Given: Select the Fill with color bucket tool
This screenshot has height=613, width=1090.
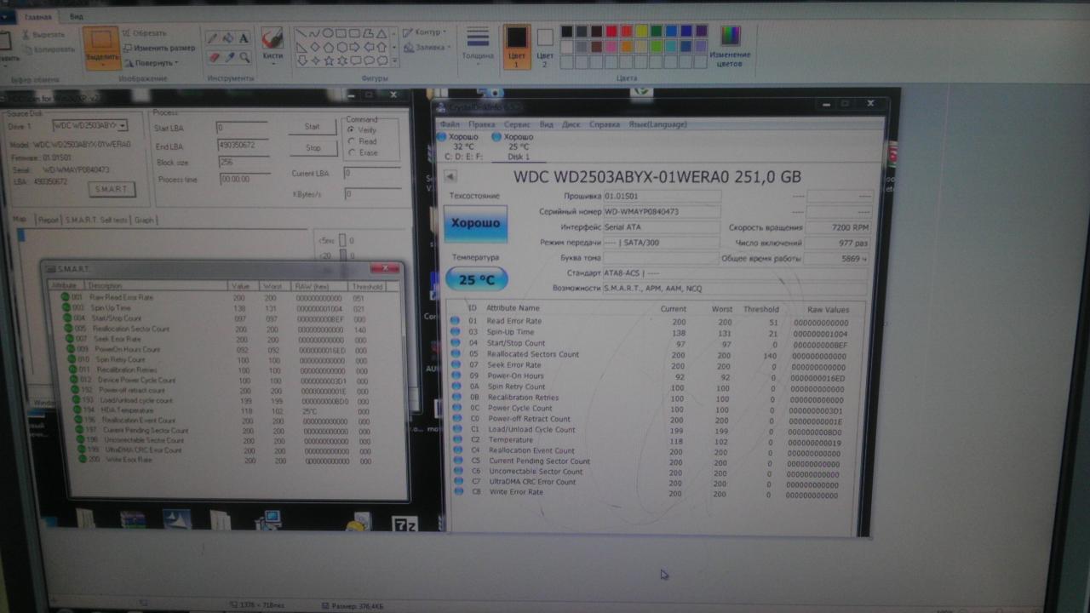Looking at the screenshot, I should point(228,39).
